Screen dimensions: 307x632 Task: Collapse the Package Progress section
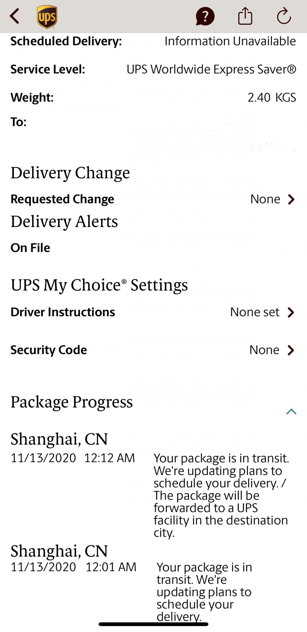click(291, 411)
